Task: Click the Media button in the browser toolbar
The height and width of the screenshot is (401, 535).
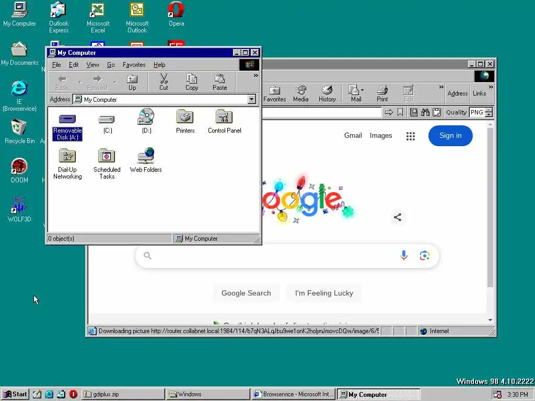Action: (300, 94)
